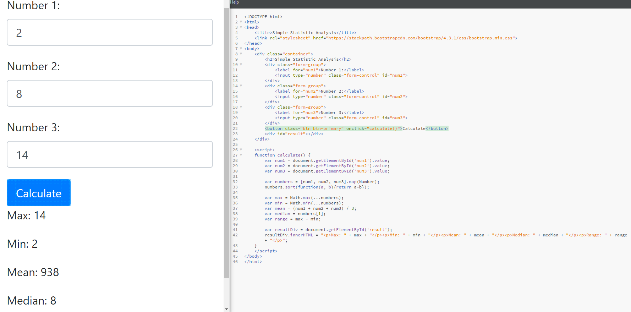Click the 'Number 3:' label
The height and width of the screenshot is (312, 631).
tap(33, 127)
